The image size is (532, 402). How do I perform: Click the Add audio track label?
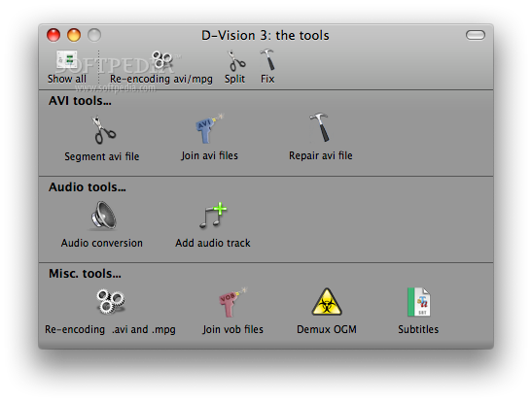pyautogui.click(x=213, y=243)
